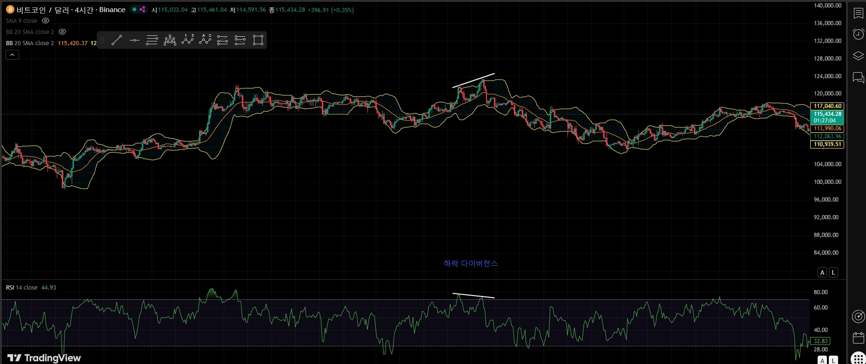Collapse the indicator legend with chevron
866x364 pixels.
coord(12,55)
